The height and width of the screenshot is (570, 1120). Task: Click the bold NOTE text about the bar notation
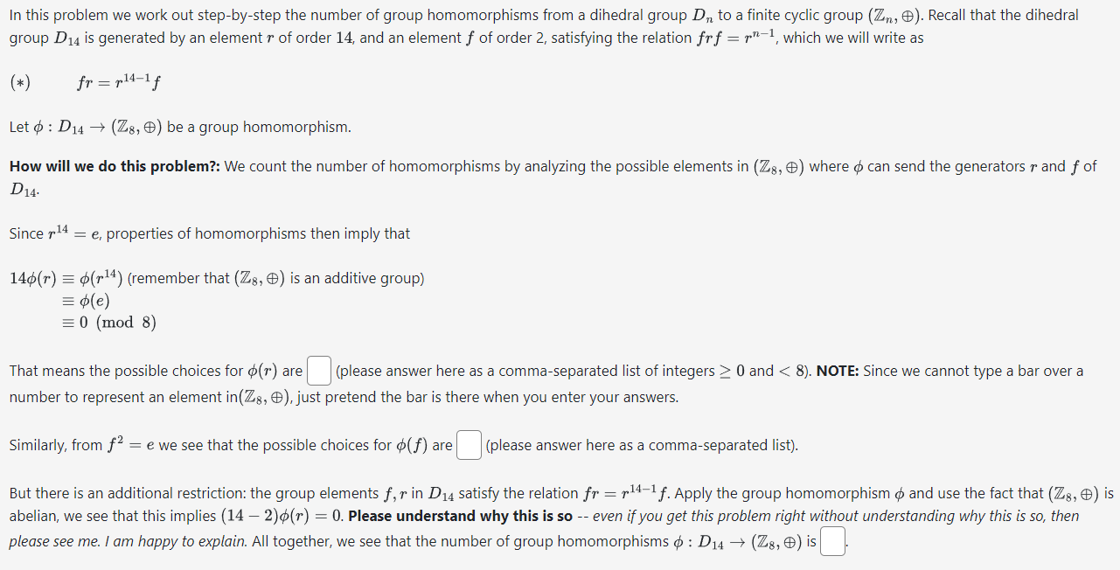pyautogui.click(x=835, y=370)
